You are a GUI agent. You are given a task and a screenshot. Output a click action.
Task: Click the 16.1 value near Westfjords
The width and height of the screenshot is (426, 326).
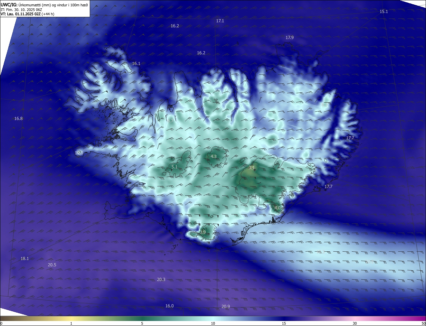[x=136, y=63]
